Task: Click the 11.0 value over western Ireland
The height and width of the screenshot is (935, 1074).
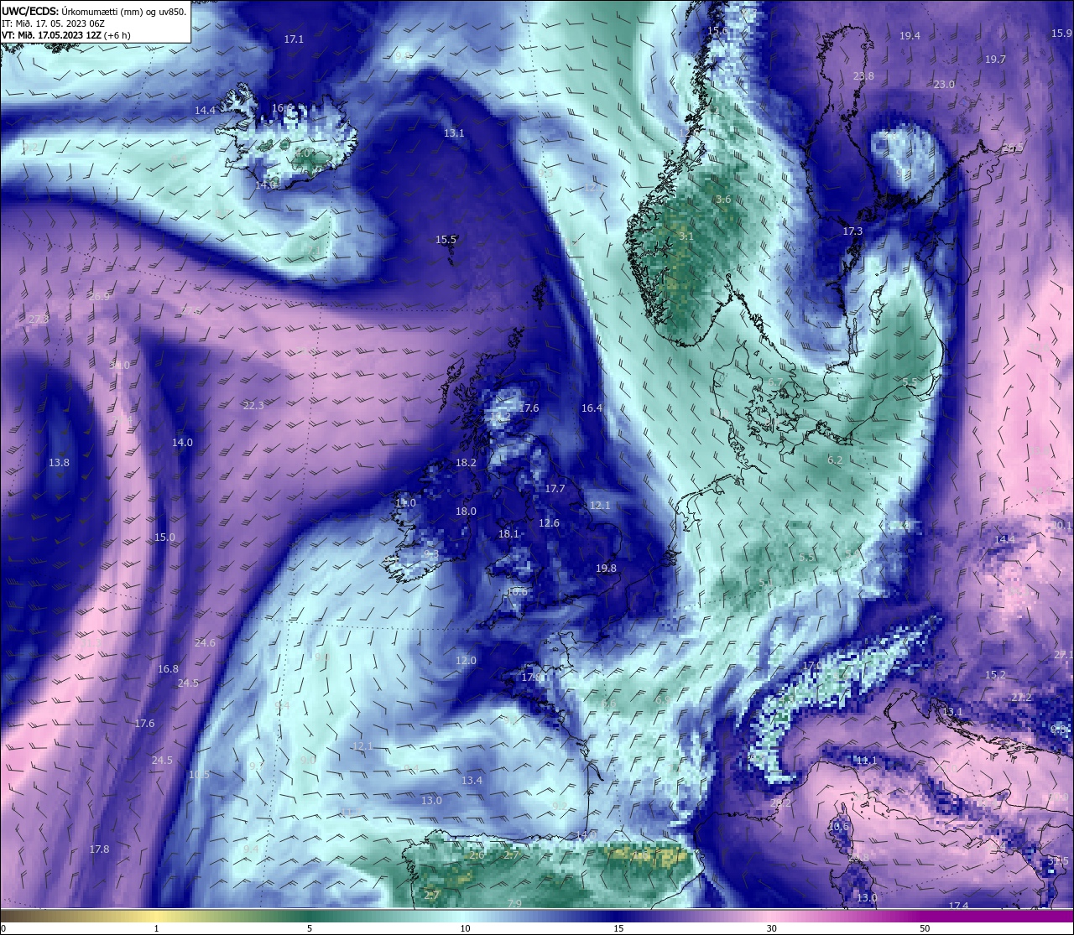Action: 405,503
